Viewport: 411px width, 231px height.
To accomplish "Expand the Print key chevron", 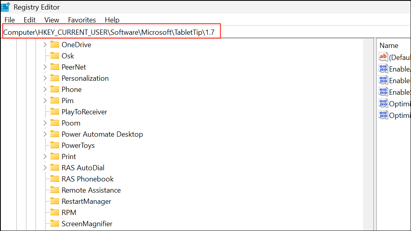I will (x=45, y=157).
